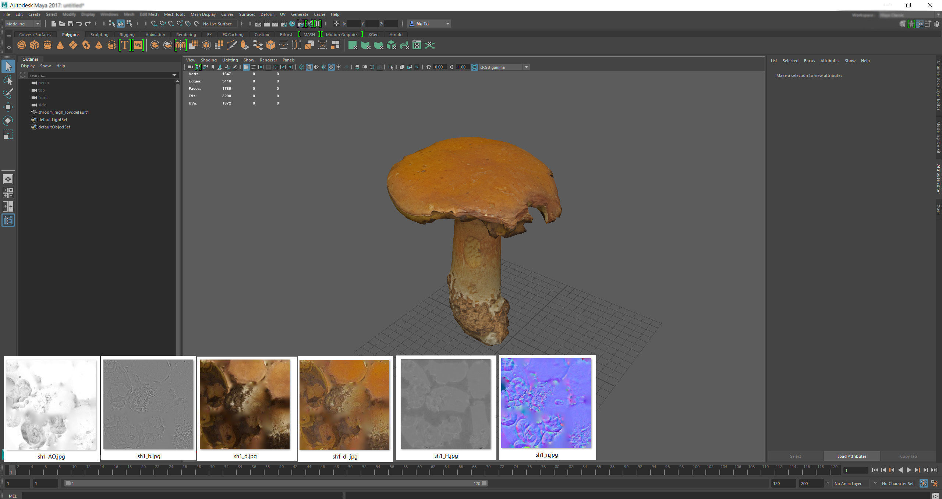
Task: Click the Undo arrow icon
Action: [x=79, y=24]
